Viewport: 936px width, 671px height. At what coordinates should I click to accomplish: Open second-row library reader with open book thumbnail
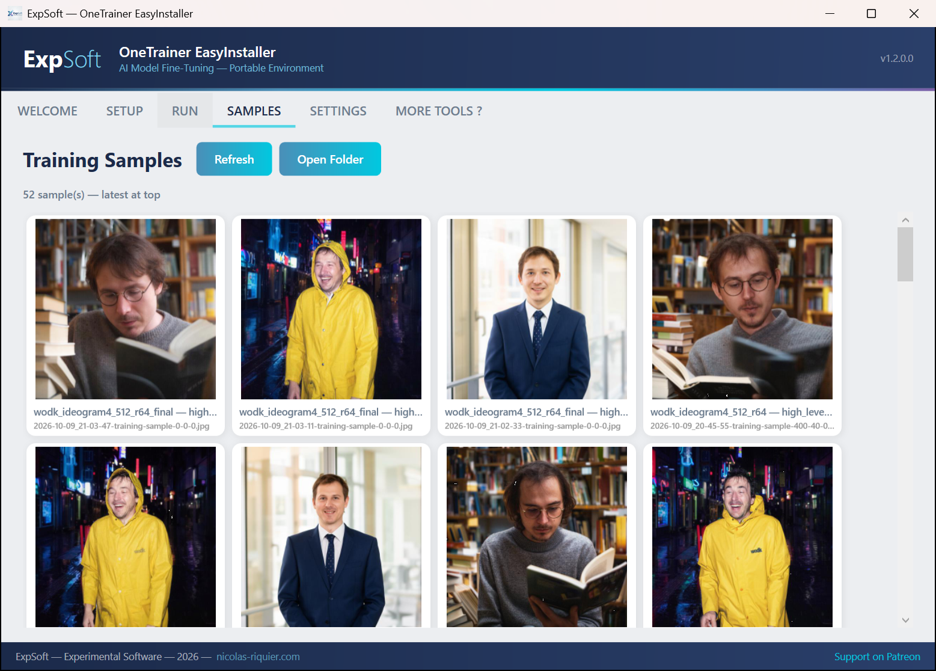click(537, 537)
